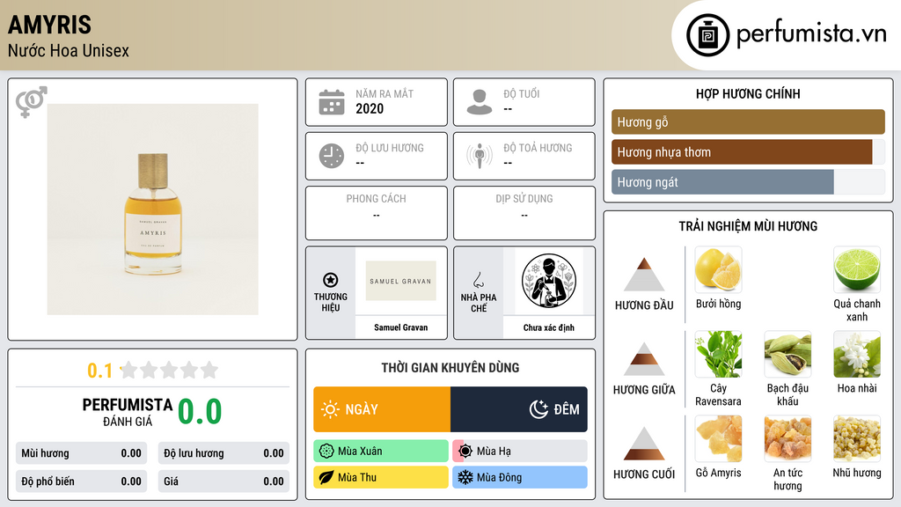901x507 pixels.
Task: Select the Mùa Hạ season bar
Action: (520, 452)
